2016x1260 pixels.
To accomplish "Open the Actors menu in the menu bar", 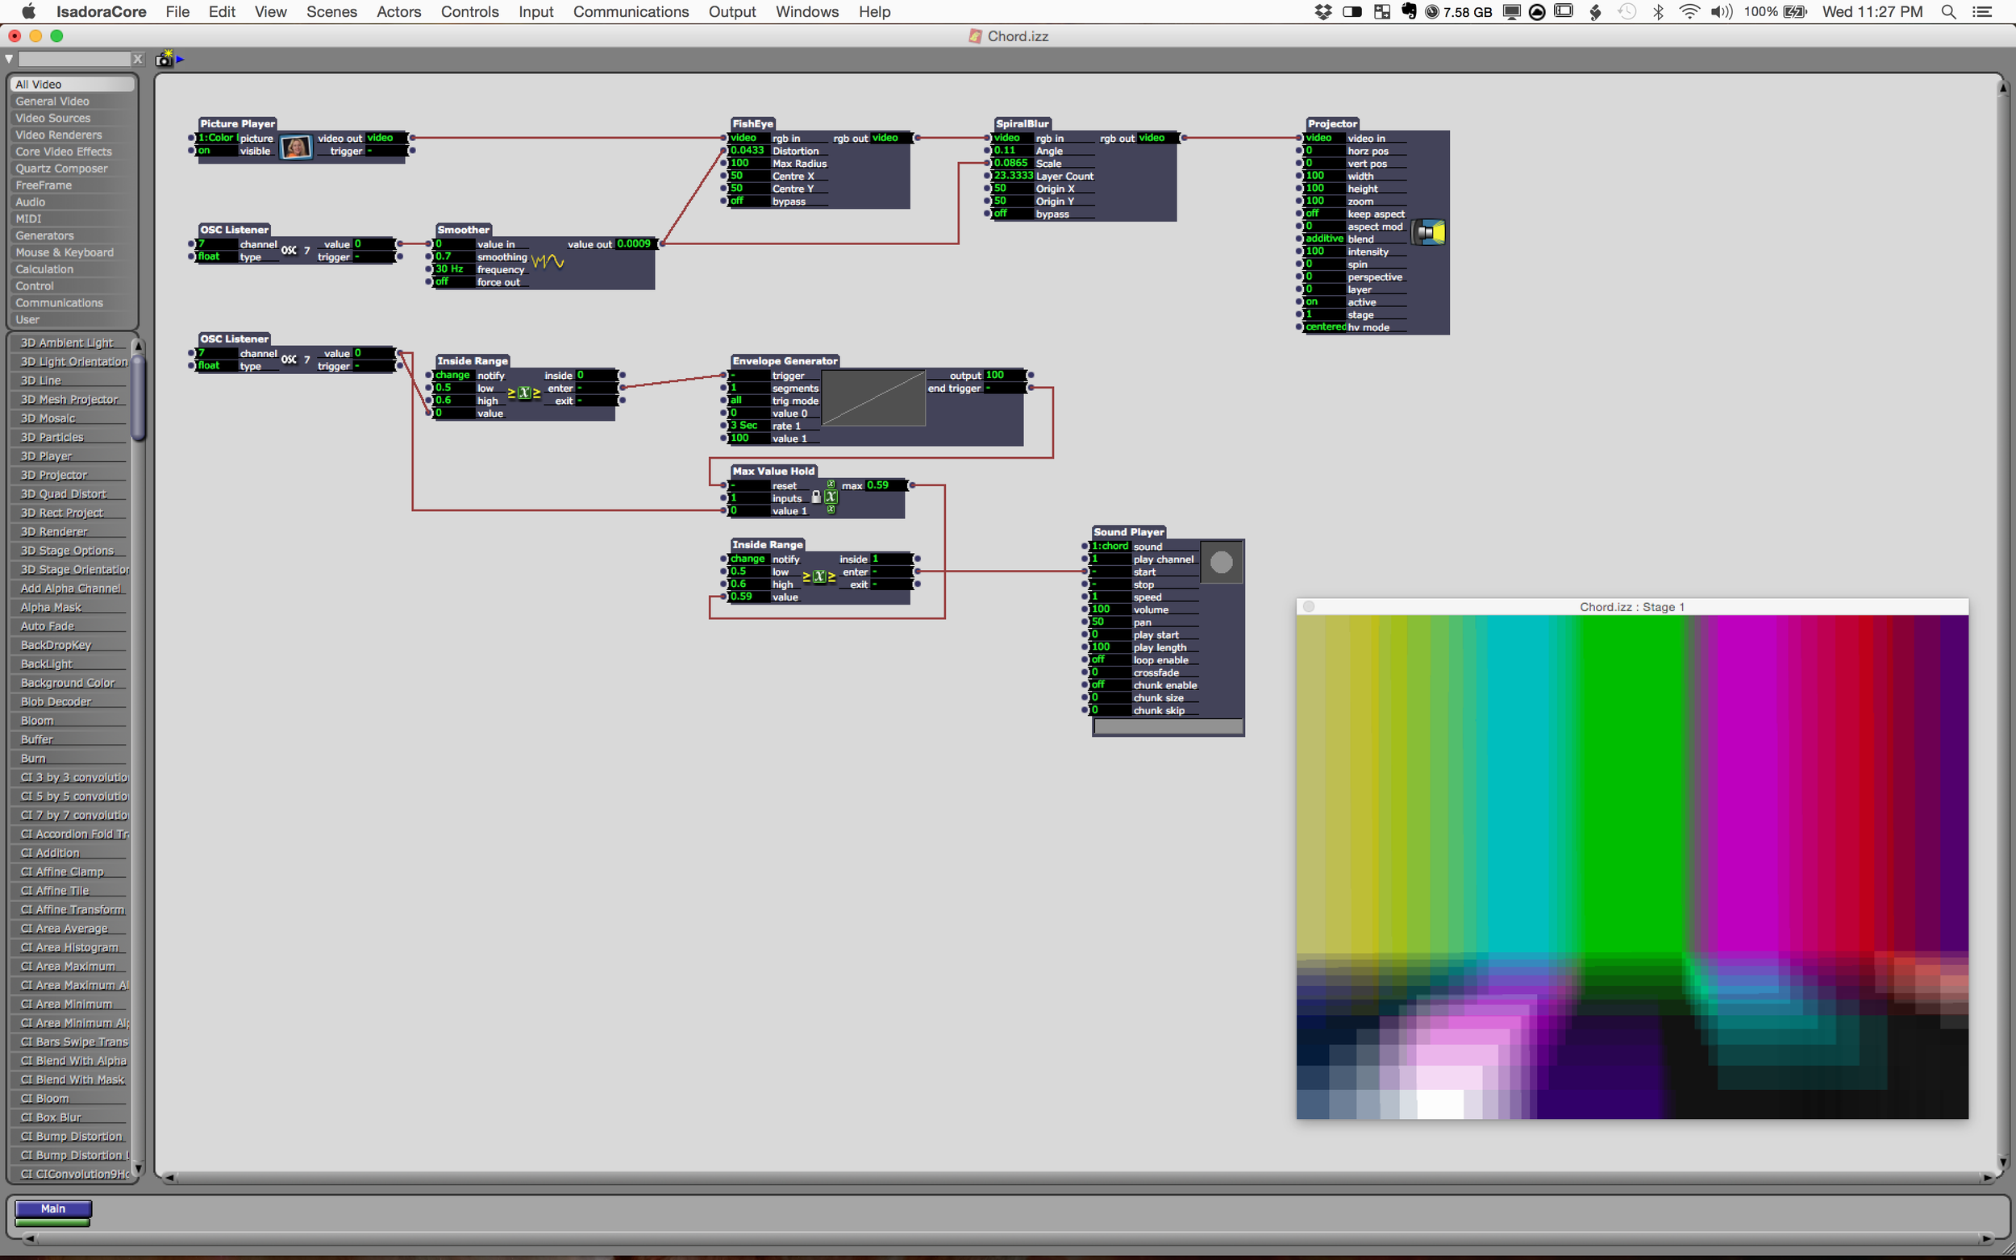I will pyautogui.click(x=398, y=11).
